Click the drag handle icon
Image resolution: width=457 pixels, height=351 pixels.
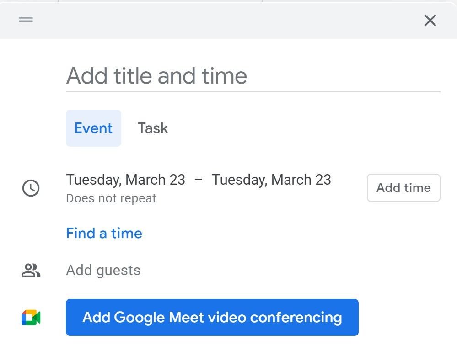pyautogui.click(x=26, y=20)
